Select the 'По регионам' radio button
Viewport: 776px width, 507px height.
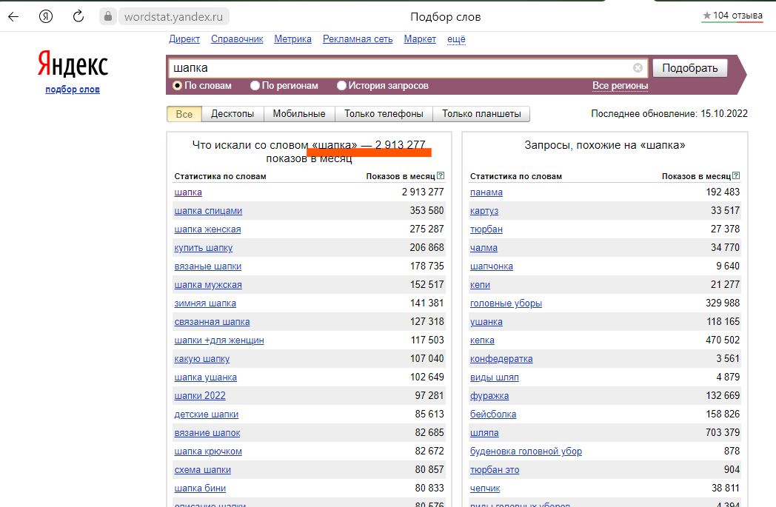click(255, 86)
